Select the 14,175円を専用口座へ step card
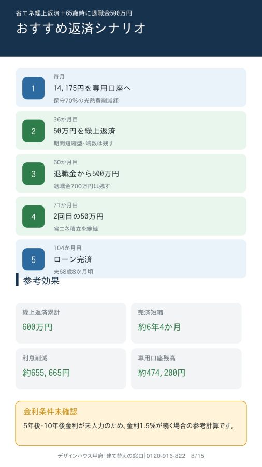 tap(131, 88)
